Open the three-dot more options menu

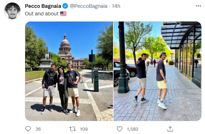click(x=198, y=6)
